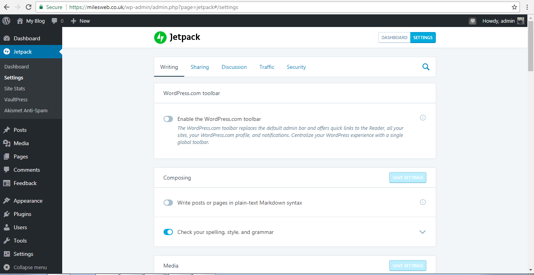Switch to the Security tab
This screenshot has height=275, width=534.
(x=296, y=67)
